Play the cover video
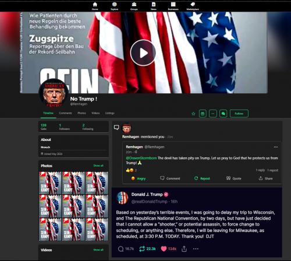This screenshot has height=261, width=291. [143, 53]
